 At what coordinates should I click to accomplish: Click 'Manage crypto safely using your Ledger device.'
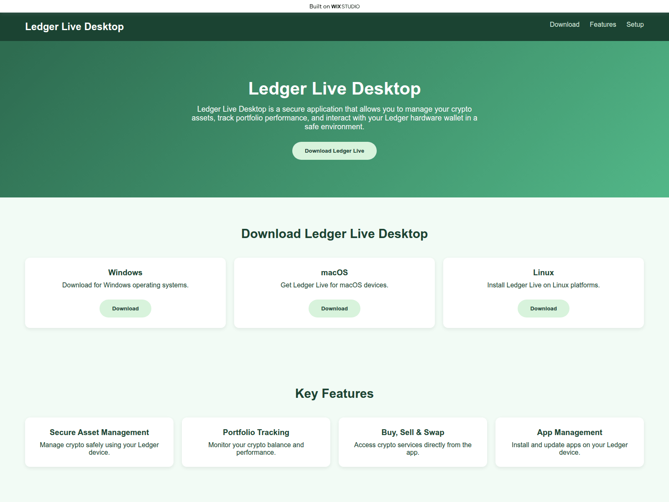pos(99,448)
